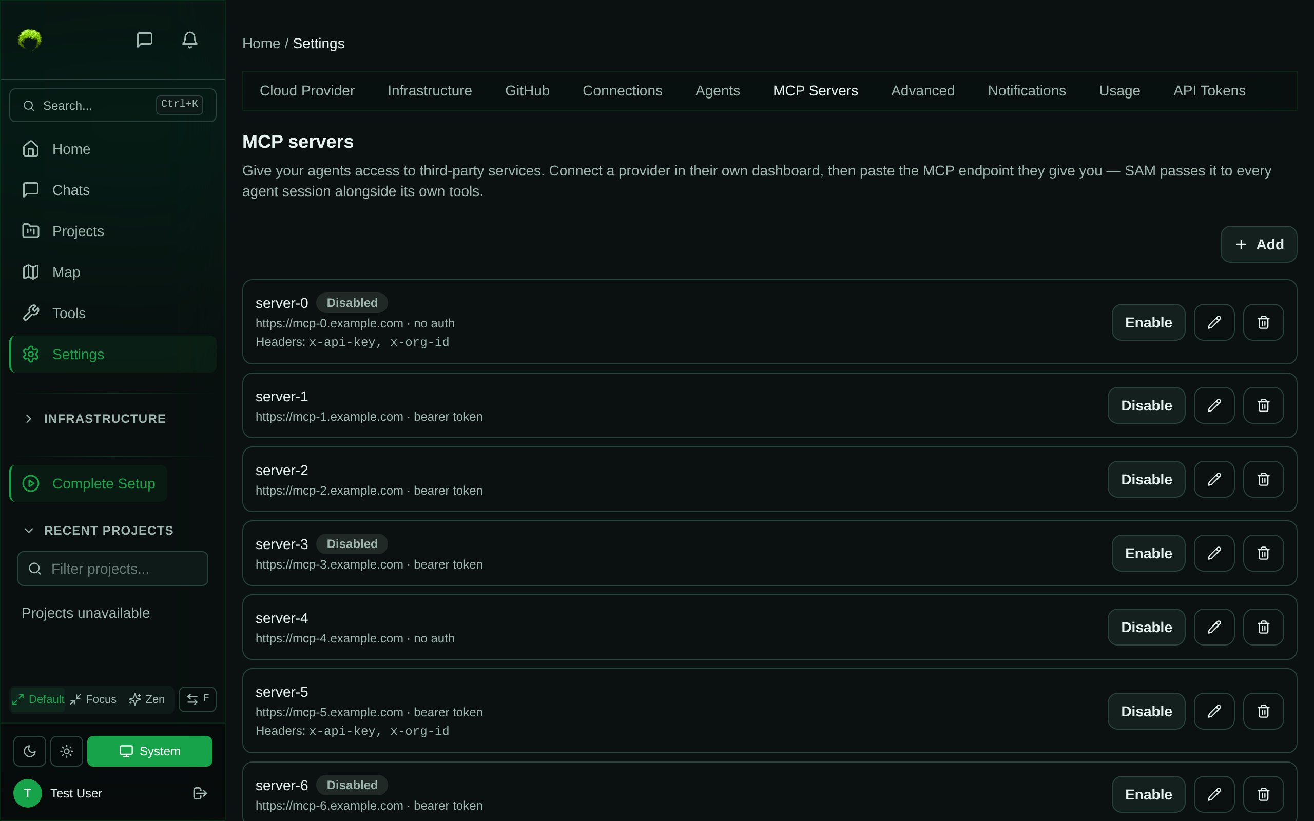Edit server-1 with the pencil icon
1314x821 pixels.
(1214, 405)
